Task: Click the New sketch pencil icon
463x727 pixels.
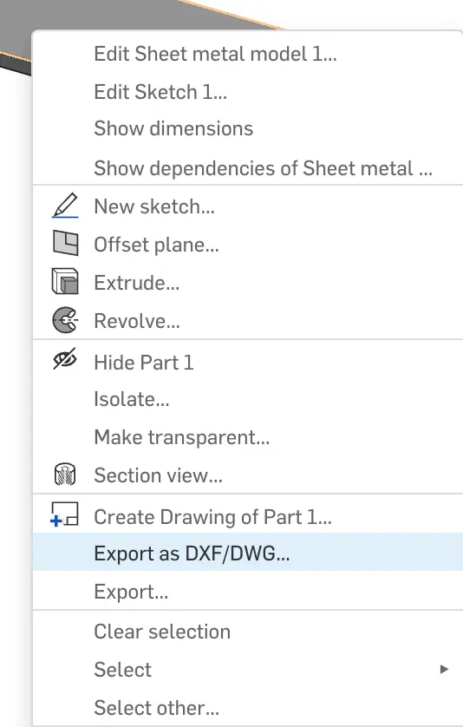Action: click(65, 206)
